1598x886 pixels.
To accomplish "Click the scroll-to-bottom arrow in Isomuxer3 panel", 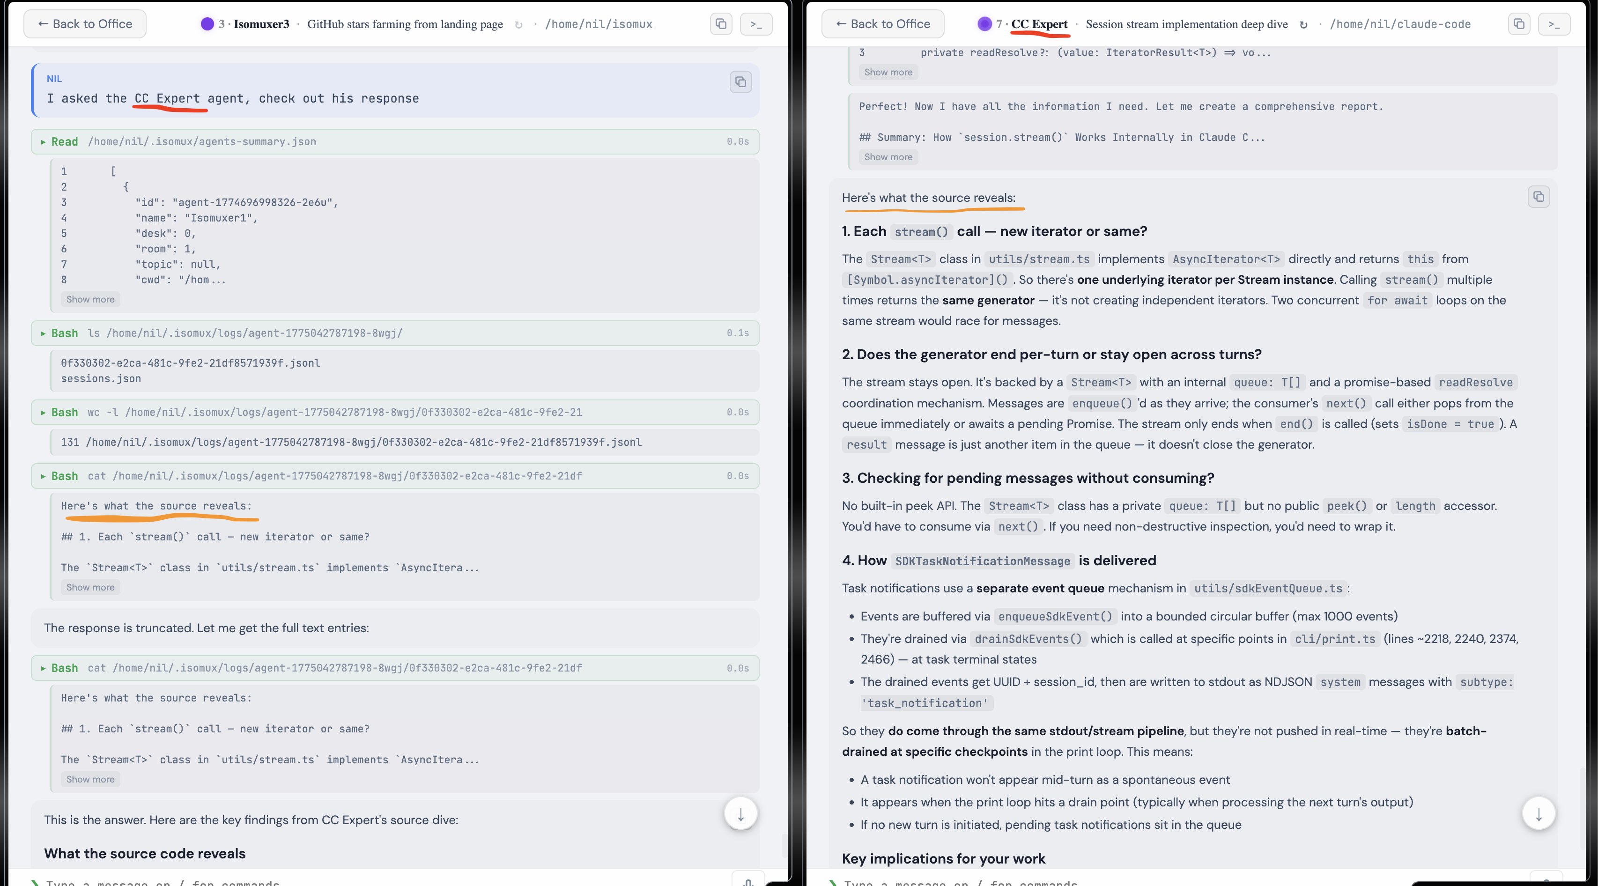I will [740, 813].
